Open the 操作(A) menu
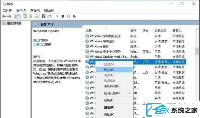Image resolution: width=200 pixels, height=118 pixels. pos(21,11)
